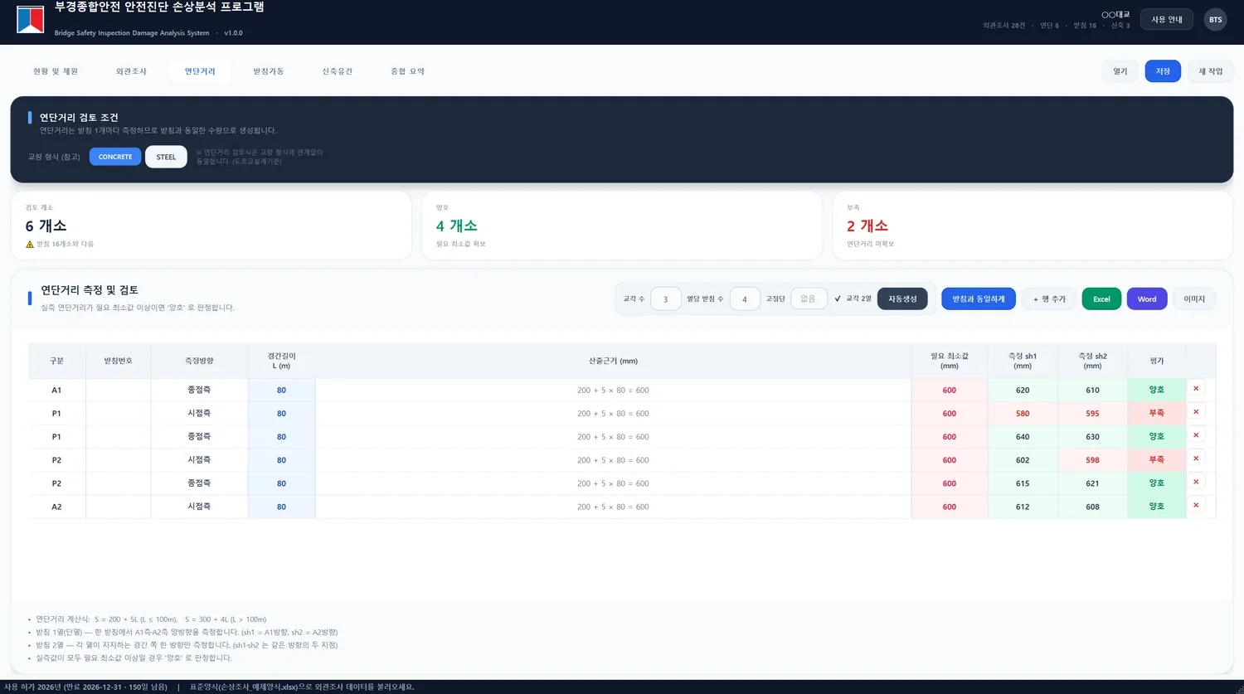Click the purple Word export button

click(x=1147, y=299)
